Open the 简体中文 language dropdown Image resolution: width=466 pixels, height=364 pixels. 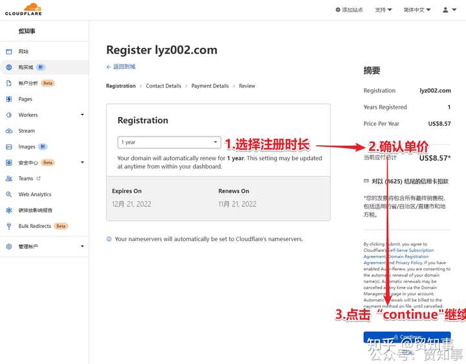point(417,10)
